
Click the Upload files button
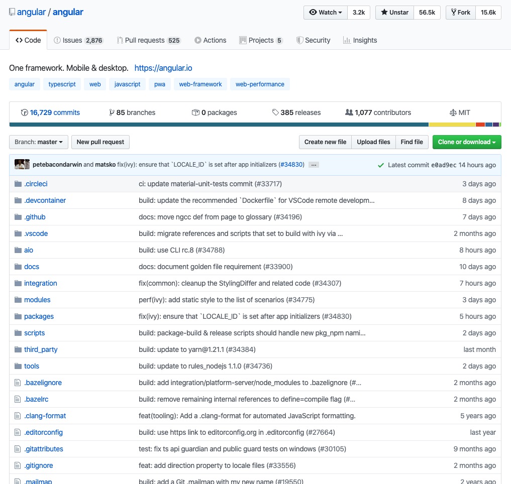pyautogui.click(x=373, y=142)
